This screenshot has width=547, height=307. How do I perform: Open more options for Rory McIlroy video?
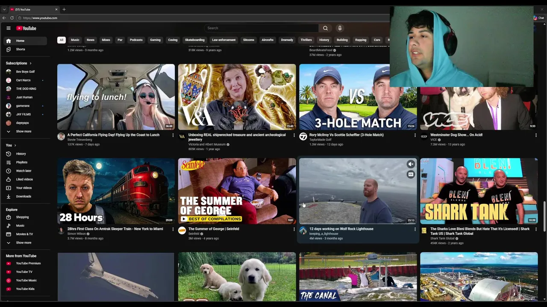[415, 135]
